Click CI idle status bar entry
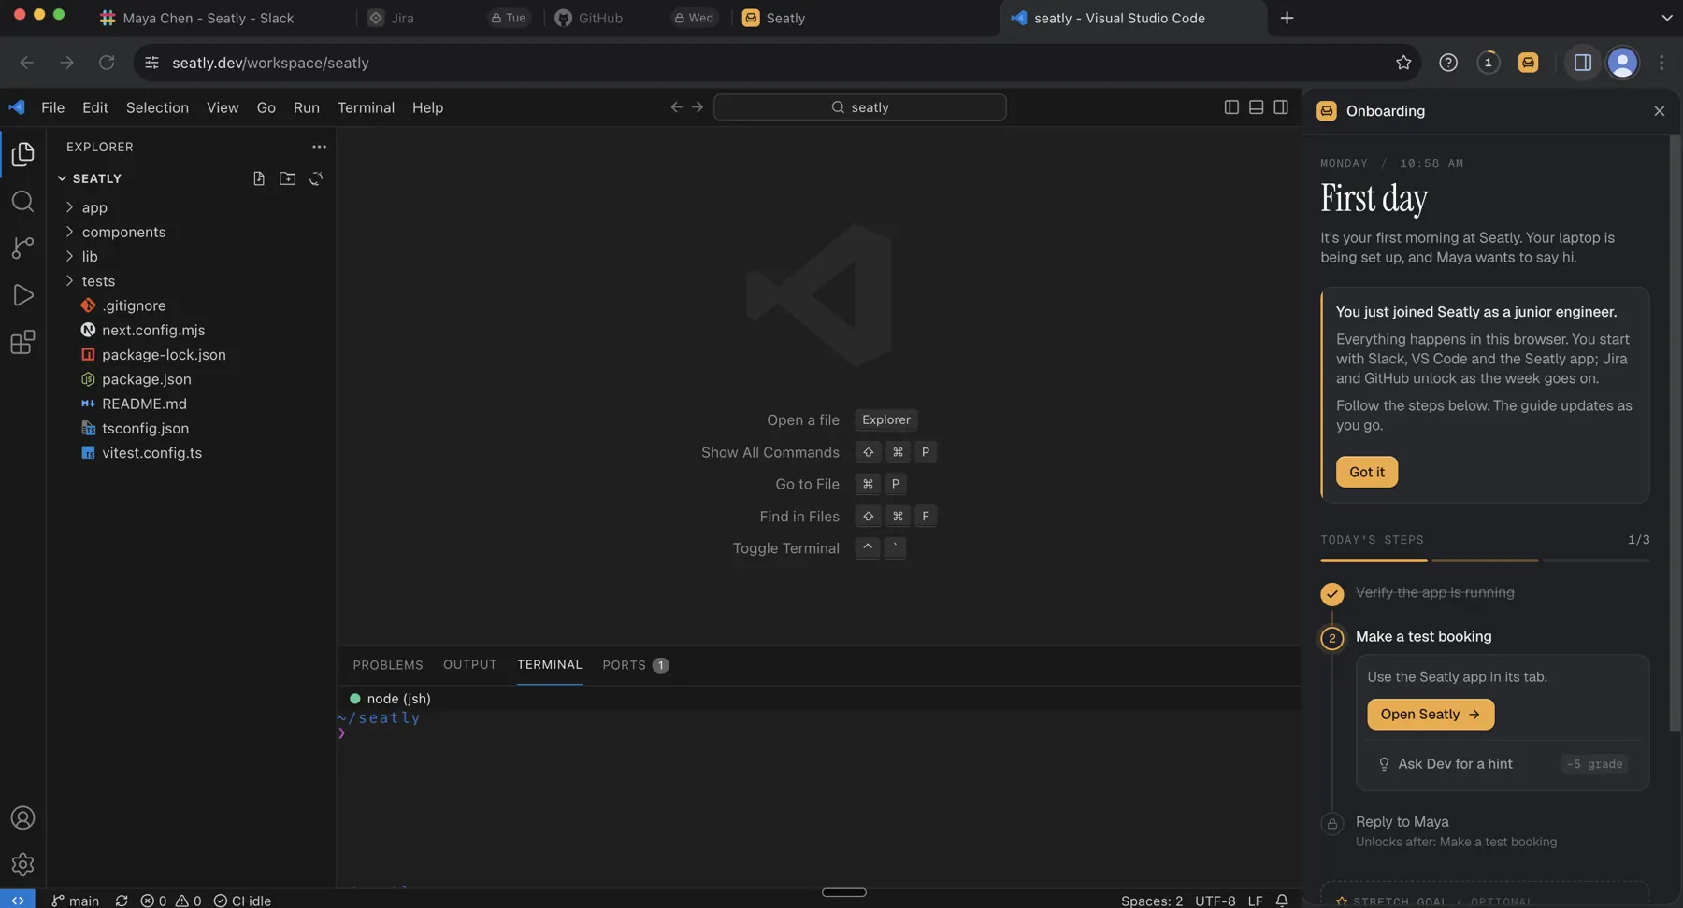1683x908 pixels. [242, 901]
